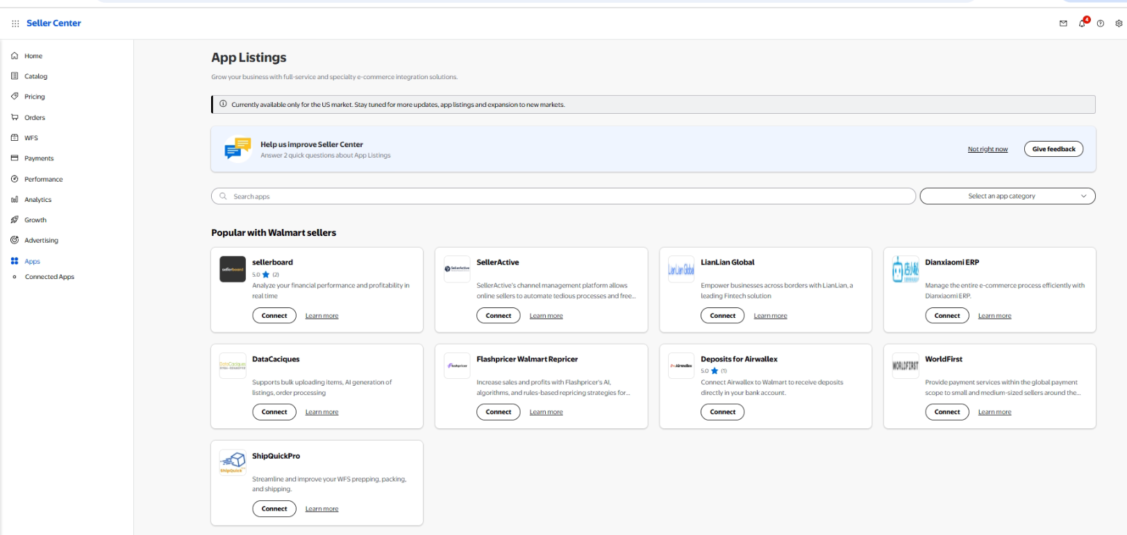
Task: Select Connected Apps submenu item
Action: (49, 277)
